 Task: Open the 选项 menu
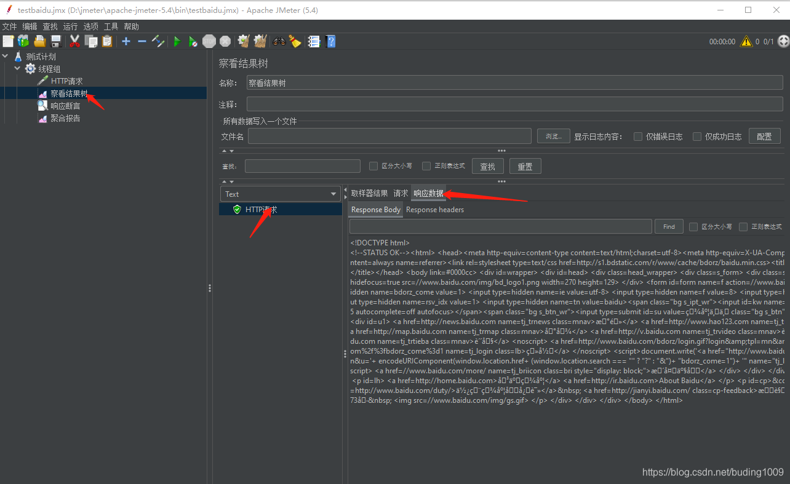(91, 26)
